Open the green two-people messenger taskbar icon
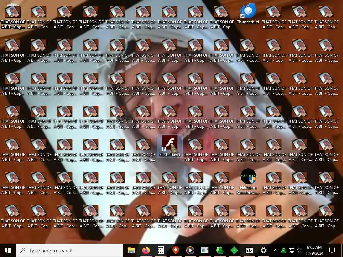The height and width of the screenshot is (257, 343). pos(219,250)
